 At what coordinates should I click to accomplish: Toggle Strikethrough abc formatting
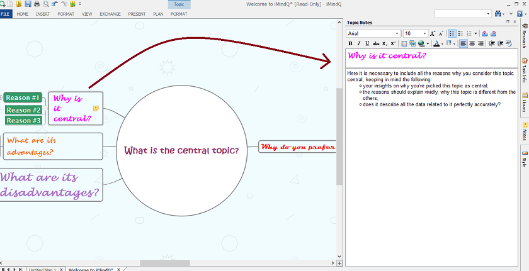(x=376, y=43)
